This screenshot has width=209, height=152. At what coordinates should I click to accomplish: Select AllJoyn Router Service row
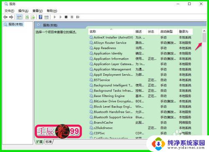tap(140, 43)
